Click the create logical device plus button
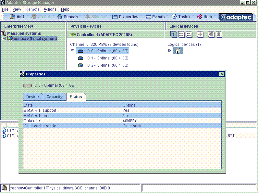The image size is (258, 193). [x=200, y=34]
